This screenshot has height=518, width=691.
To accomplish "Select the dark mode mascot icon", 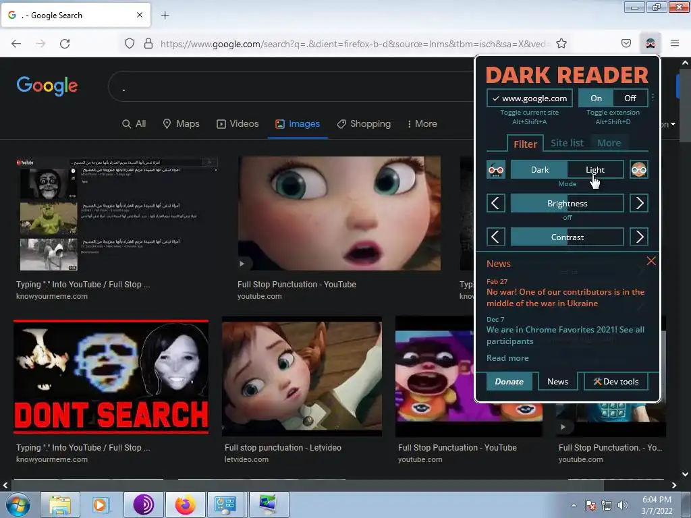I will pyautogui.click(x=496, y=169).
